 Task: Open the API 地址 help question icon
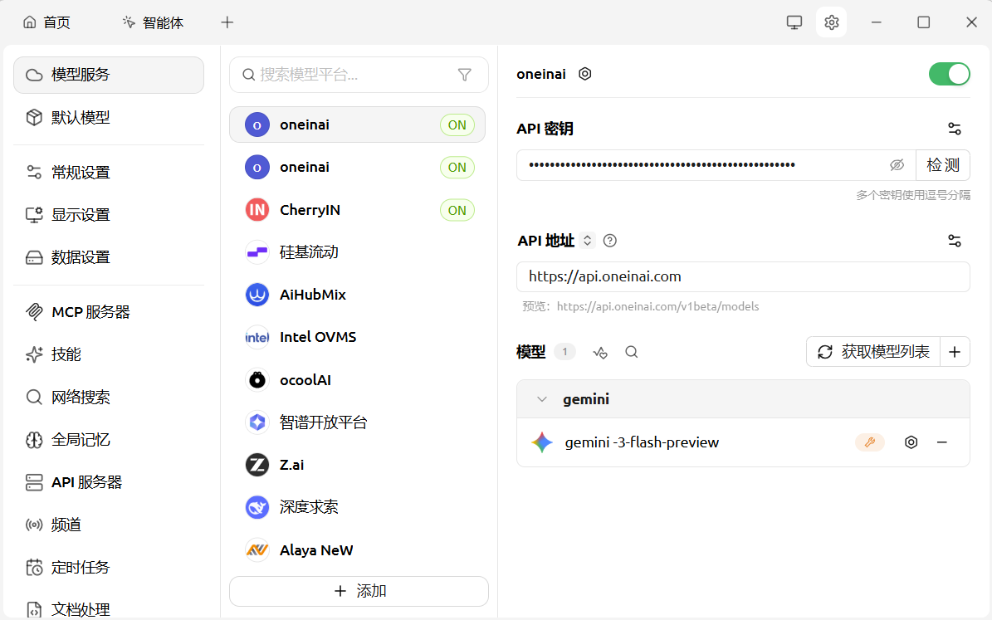(610, 241)
